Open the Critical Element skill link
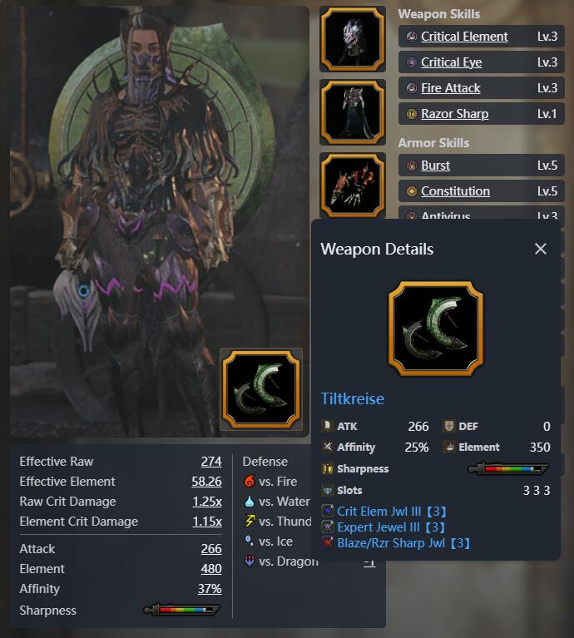This screenshot has height=638, width=574. click(464, 37)
